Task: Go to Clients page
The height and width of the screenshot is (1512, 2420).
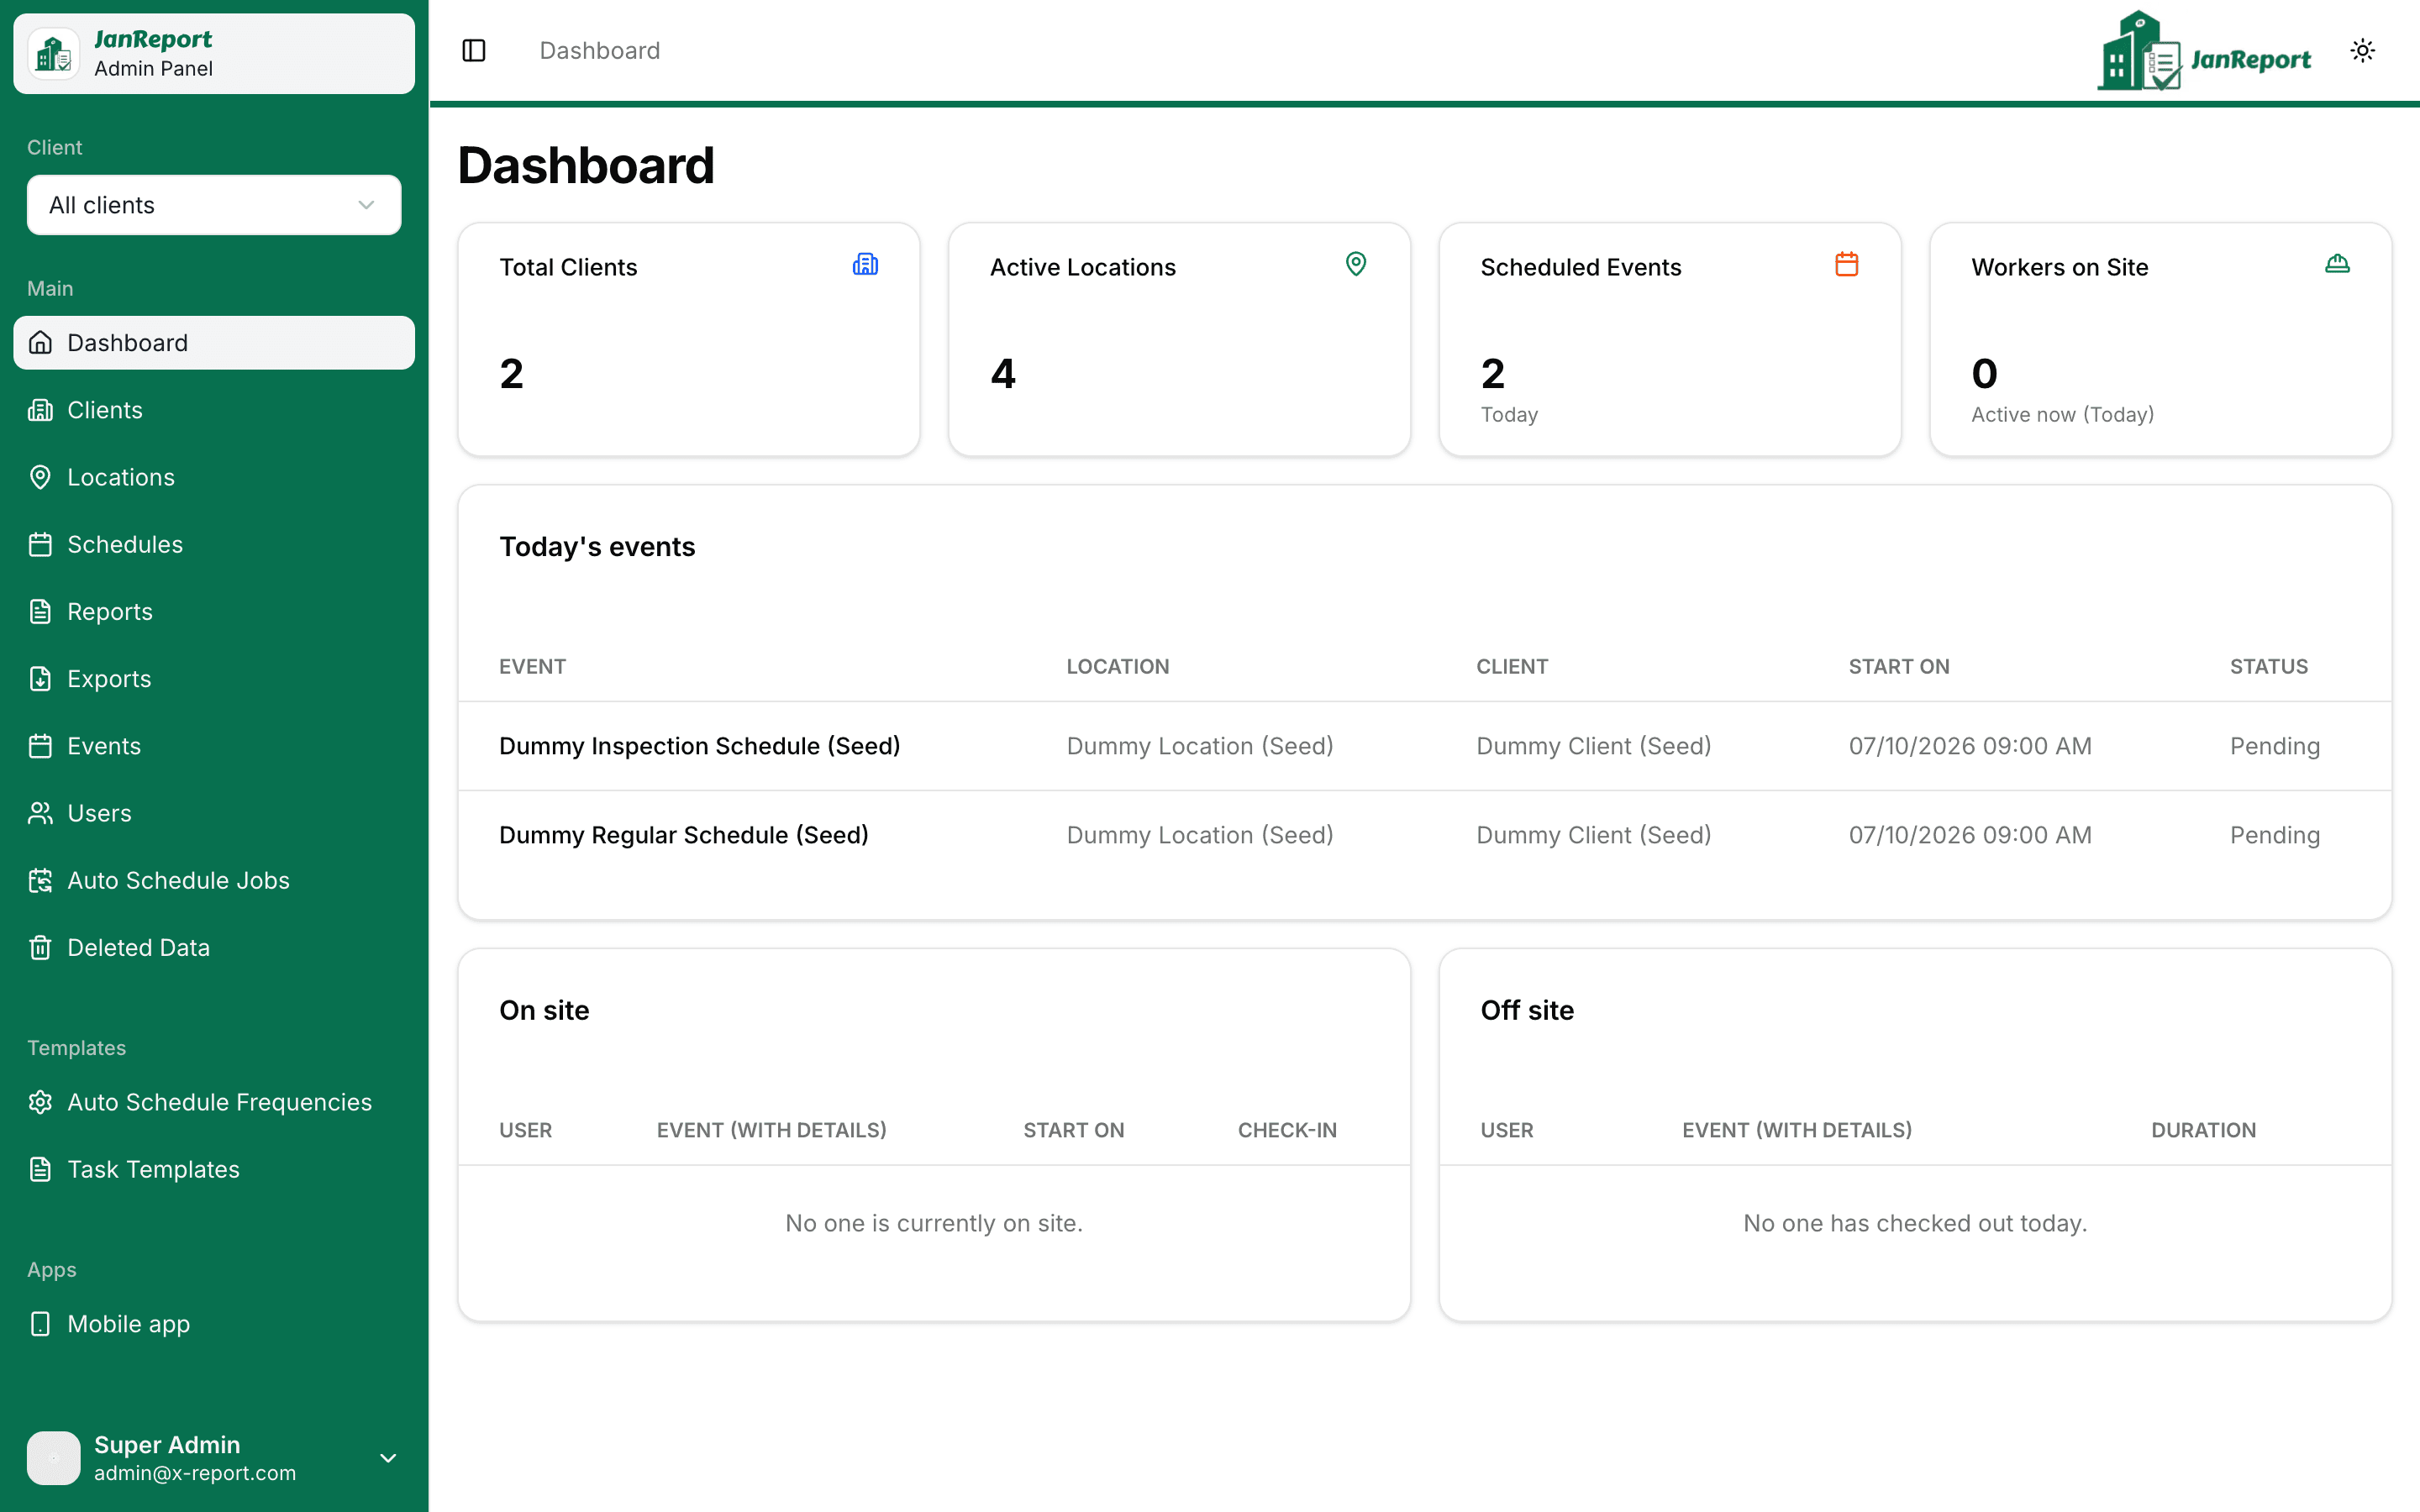Action: tap(214, 410)
